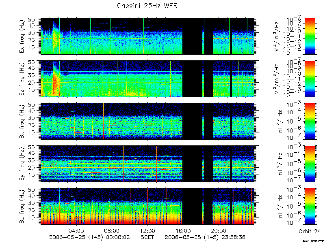This screenshot has height=243, width=325.
Task: Click the 04:00 time axis label
Action: coord(76,230)
